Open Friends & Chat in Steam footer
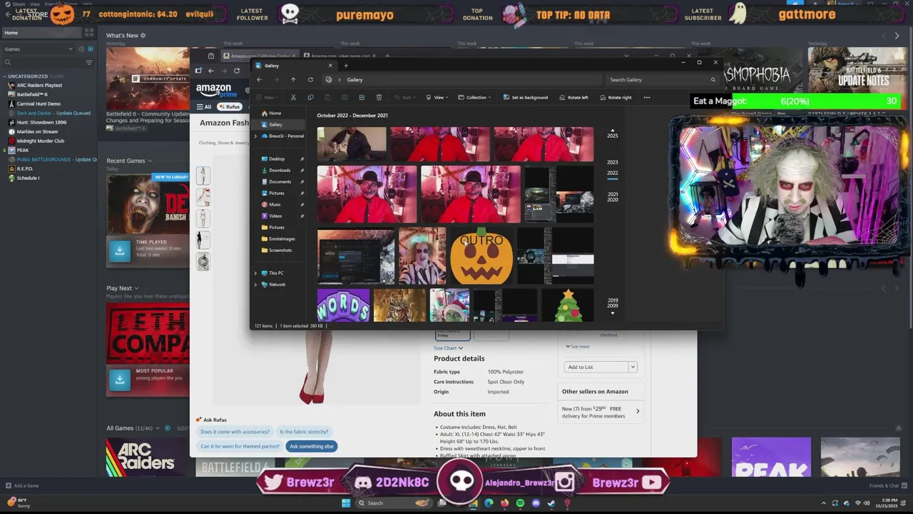This screenshot has height=514, width=913. 887,485
